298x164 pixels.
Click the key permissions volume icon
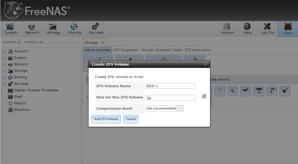pos(272,91)
